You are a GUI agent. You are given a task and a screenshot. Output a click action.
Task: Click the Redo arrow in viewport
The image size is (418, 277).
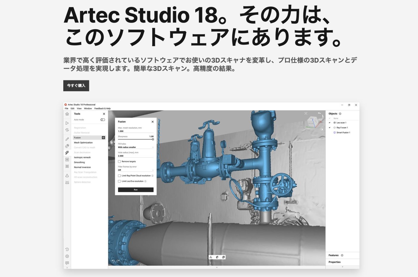click(118, 261)
